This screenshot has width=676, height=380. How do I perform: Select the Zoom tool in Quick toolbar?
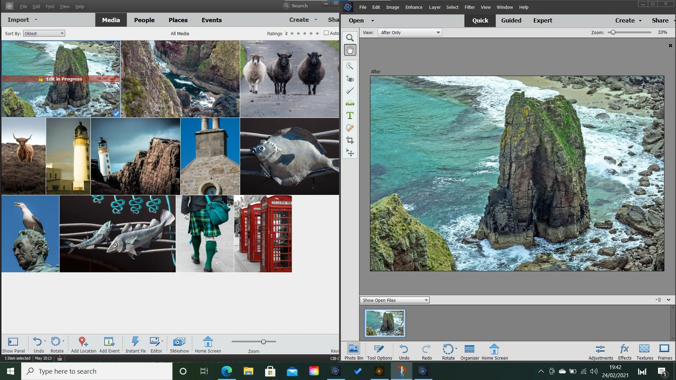(350, 38)
